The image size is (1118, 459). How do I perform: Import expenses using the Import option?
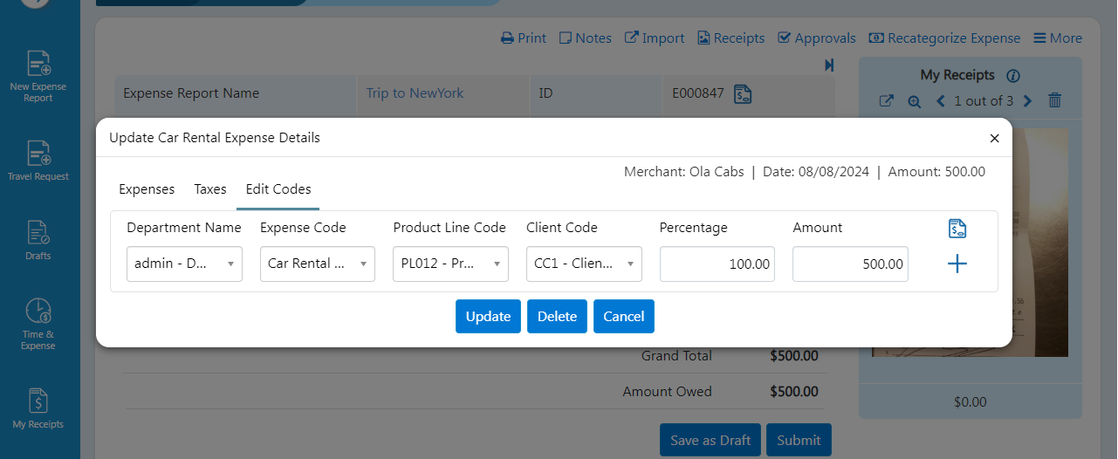pos(655,38)
